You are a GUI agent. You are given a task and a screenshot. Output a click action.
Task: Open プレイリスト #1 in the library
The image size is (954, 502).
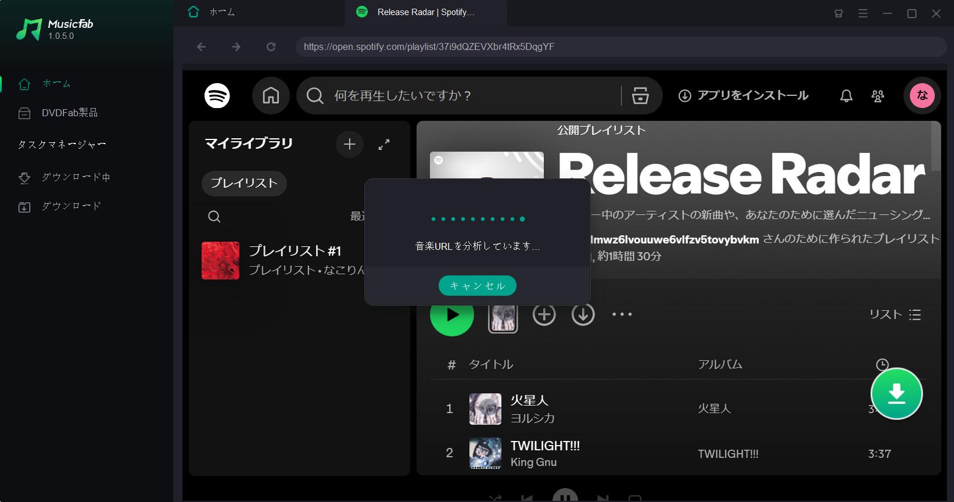(x=295, y=251)
